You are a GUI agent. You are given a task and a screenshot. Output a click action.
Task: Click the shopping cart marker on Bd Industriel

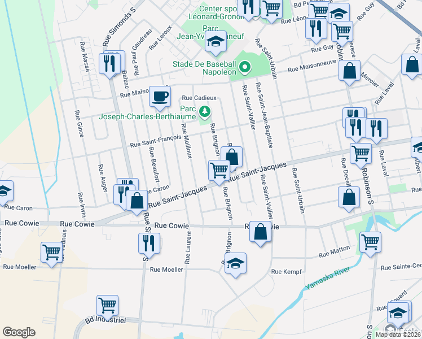[107, 306]
